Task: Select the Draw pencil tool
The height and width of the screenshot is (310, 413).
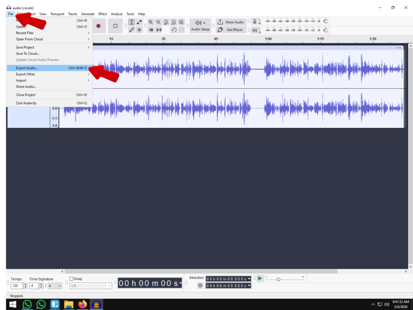Action: [x=131, y=30]
